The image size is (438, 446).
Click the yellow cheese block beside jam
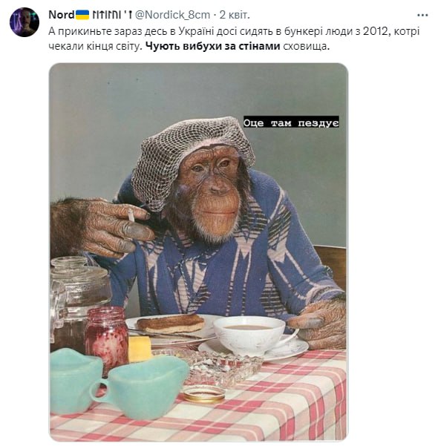tap(139, 349)
